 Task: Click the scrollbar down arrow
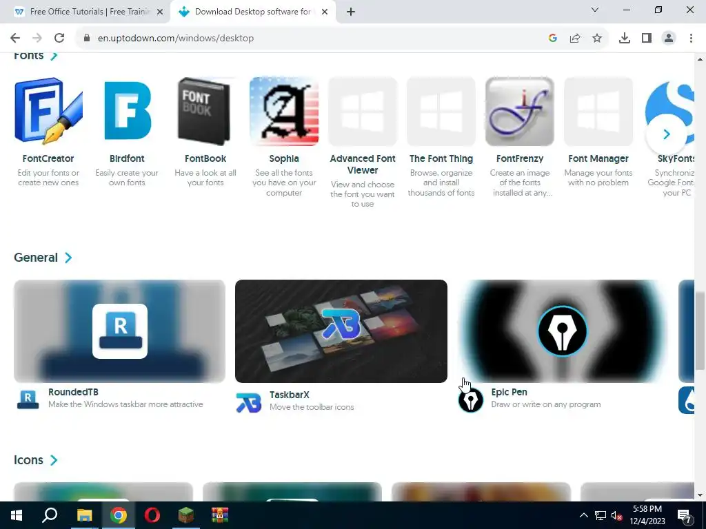pos(700,496)
